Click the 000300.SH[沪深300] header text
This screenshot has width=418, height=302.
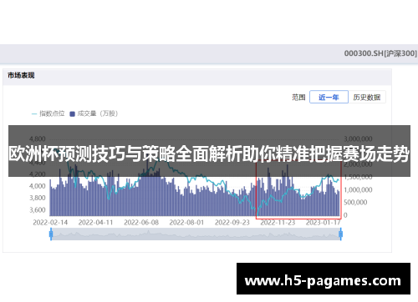[x=380, y=53]
